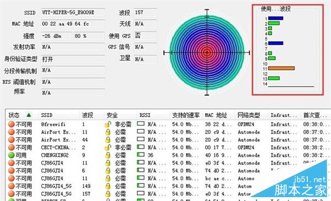Image resolution: width=331 pixels, height=201 pixels.
Task: Click lock icon in AirPort Ex channel 11 row
Action: (108, 132)
